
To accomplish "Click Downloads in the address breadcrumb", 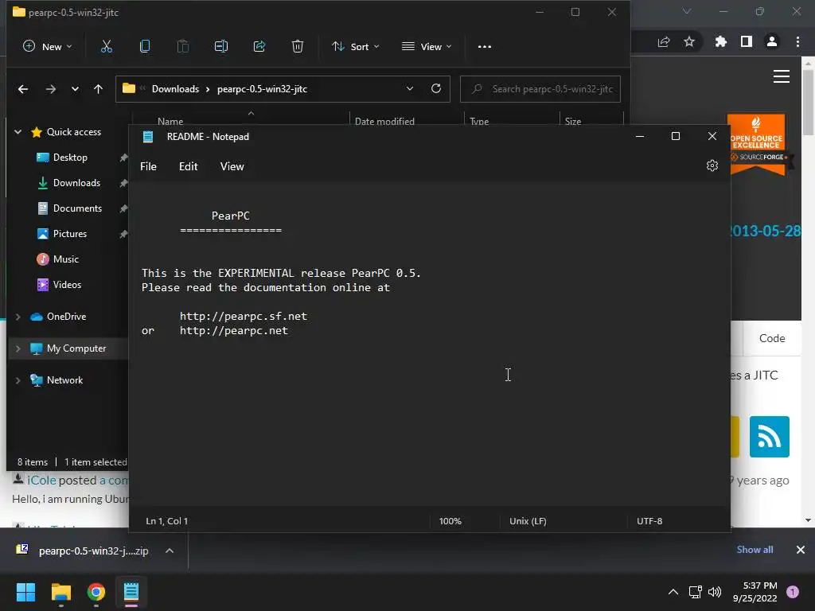I will 175,89.
